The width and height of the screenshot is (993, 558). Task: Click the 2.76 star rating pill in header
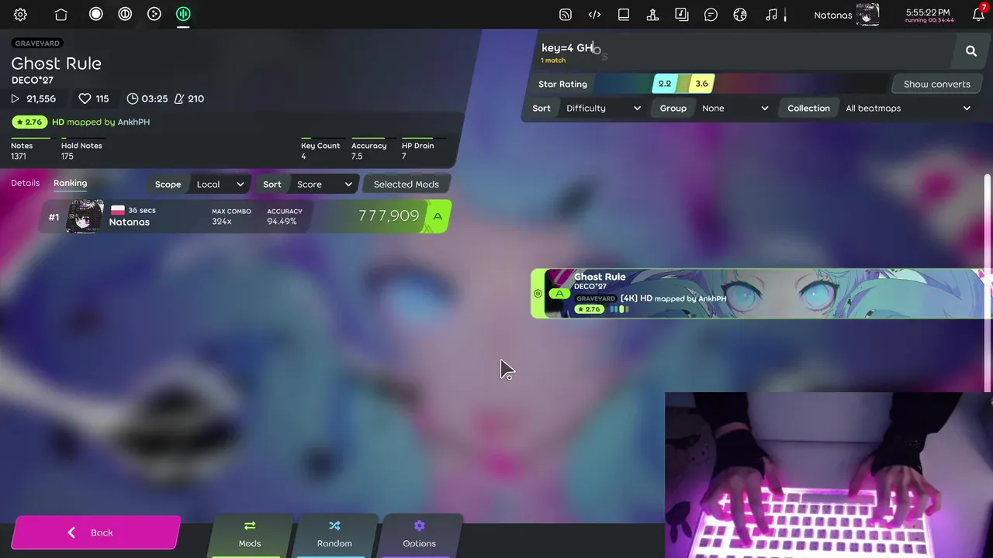(x=29, y=122)
